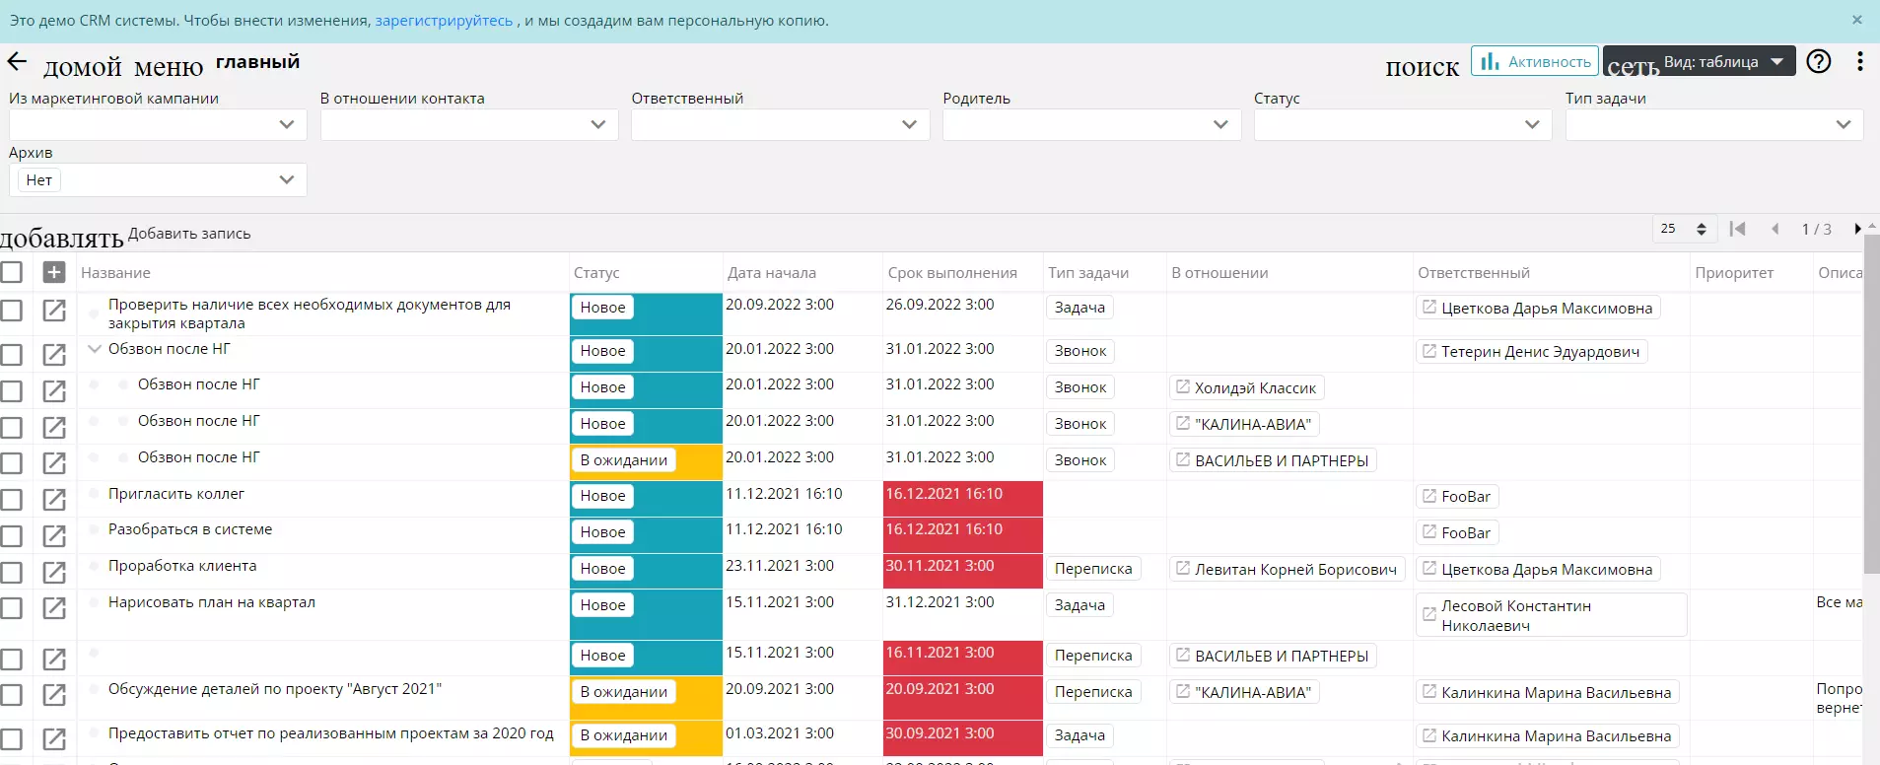The width and height of the screenshot is (1880, 765).
Task: Toggle the select-all header checkbox
Action: 11,272
